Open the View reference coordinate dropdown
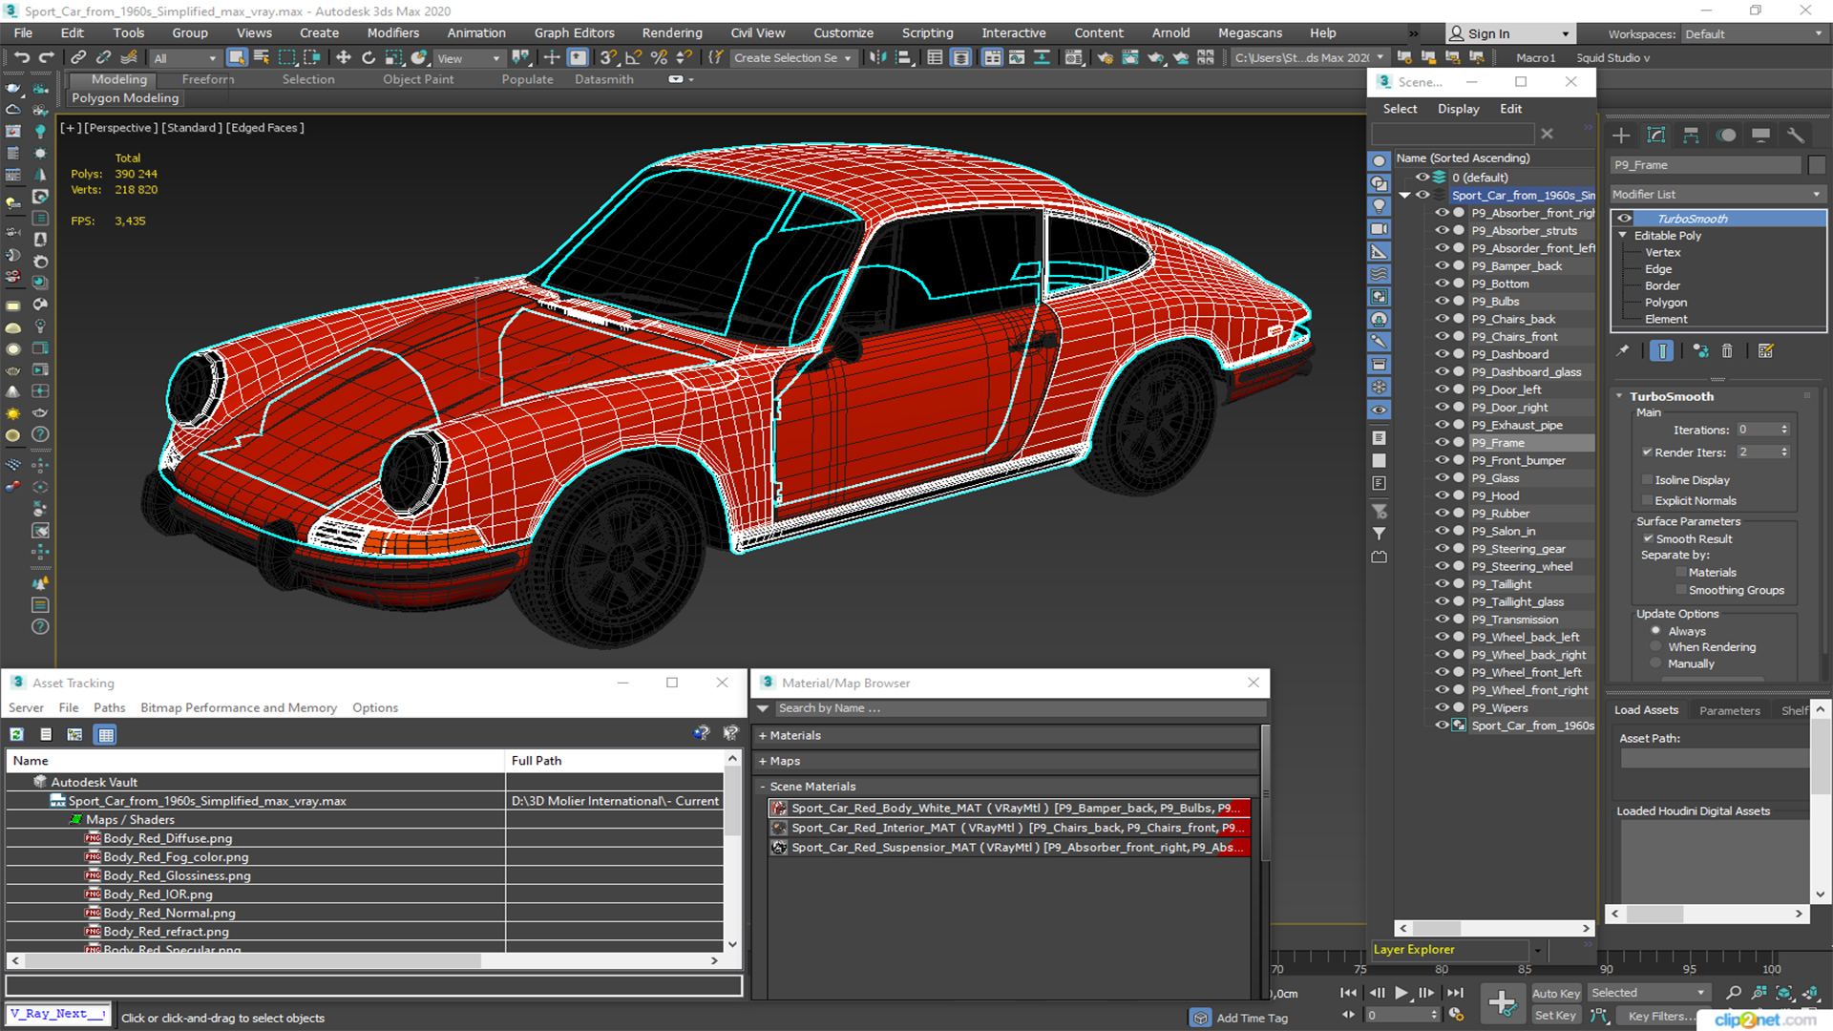Image resolution: width=1833 pixels, height=1031 pixels. click(x=469, y=58)
